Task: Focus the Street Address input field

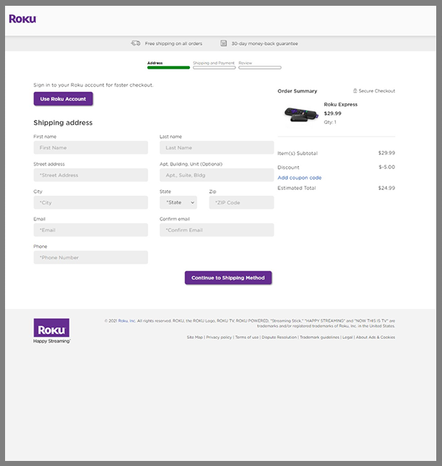Action: 90,175
